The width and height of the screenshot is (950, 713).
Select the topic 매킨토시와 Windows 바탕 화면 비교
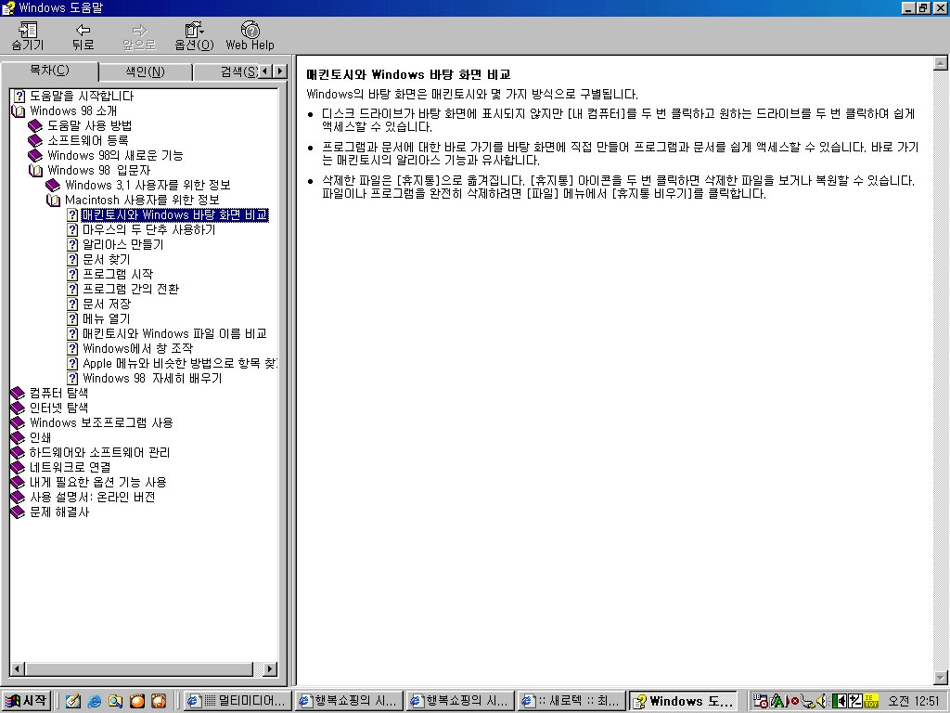pos(174,214)
